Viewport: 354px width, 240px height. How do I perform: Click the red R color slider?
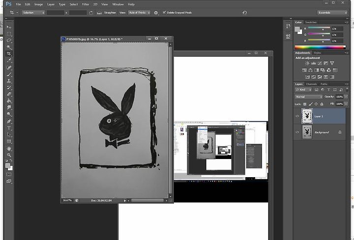coord(319,28)
